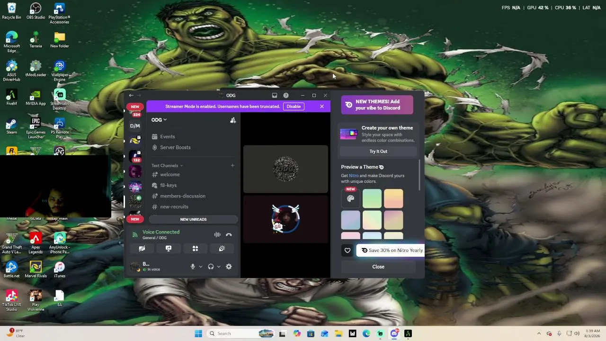Open Discord User Settings gear
The image size is (606, 341).
(x=229, y=267)
